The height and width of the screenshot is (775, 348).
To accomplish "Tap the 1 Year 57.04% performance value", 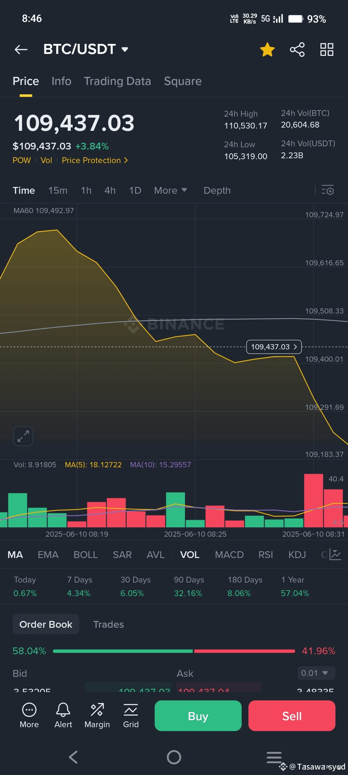I will point(295,593).
